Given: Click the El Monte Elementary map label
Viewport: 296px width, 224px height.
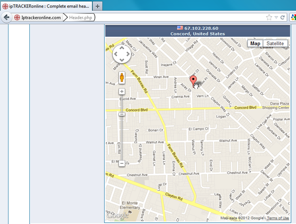Looking at the screenshot, I should click(130, 205).
